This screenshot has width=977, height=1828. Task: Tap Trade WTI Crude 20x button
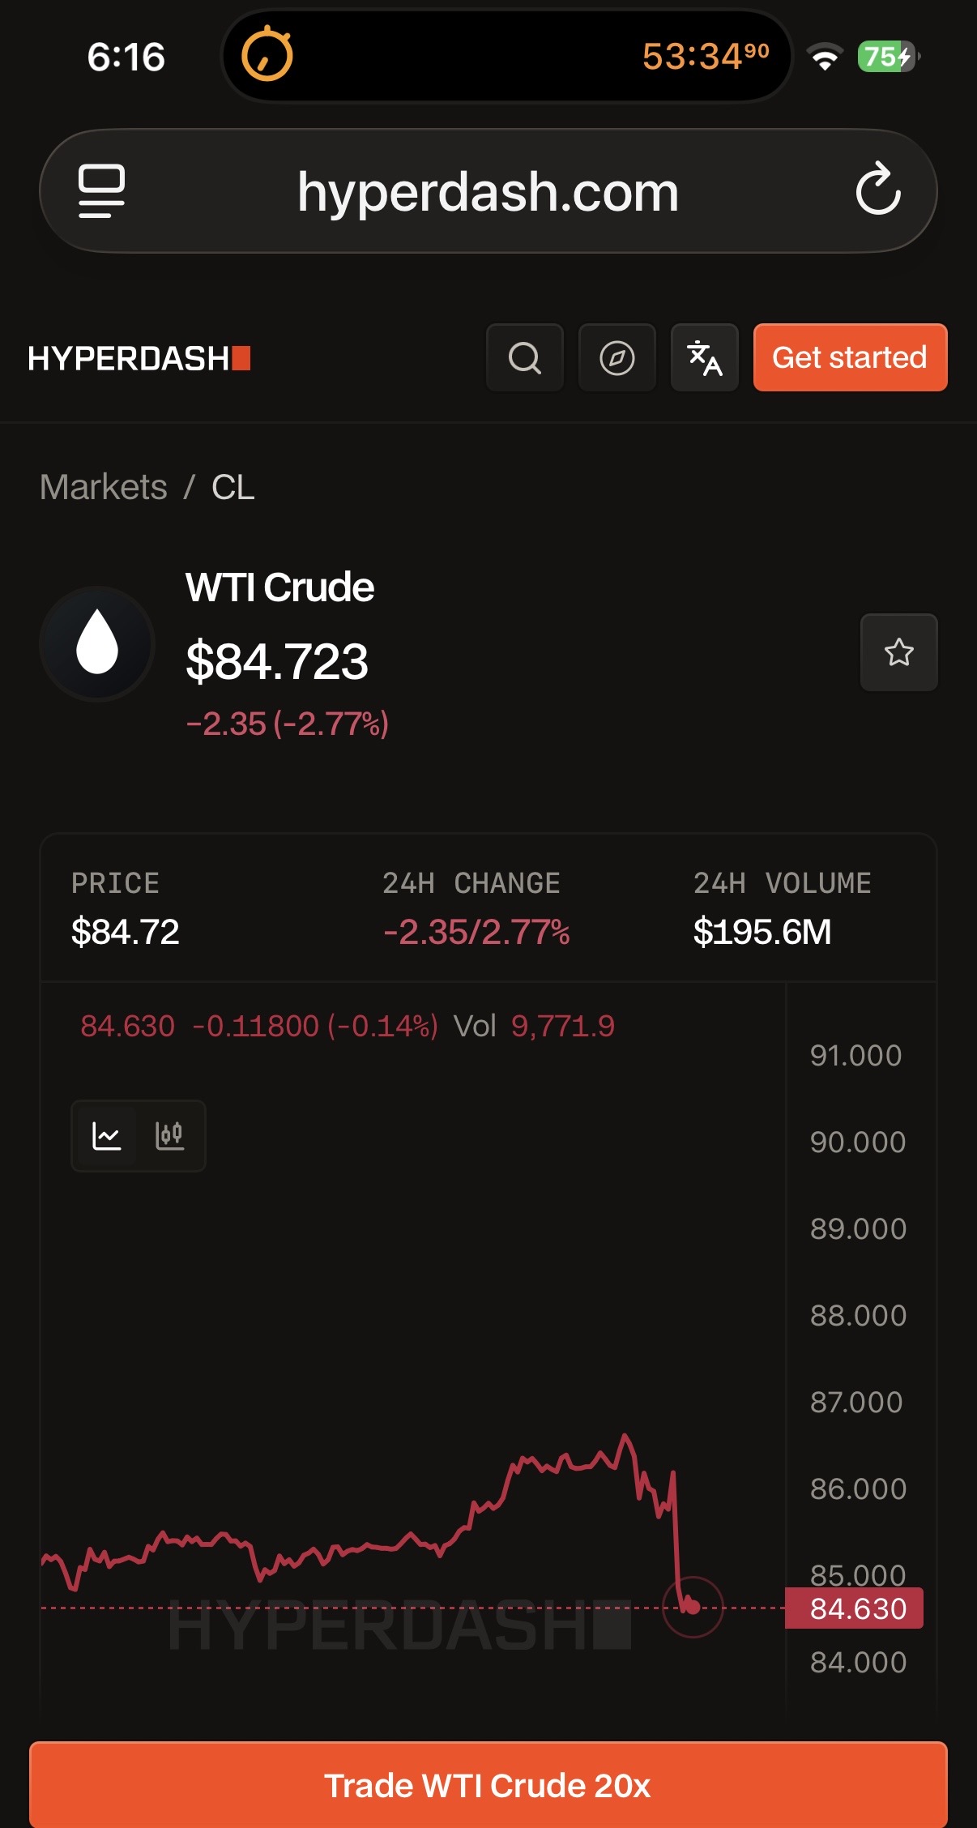tap(488, 1784)
